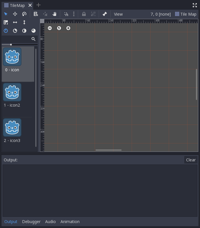Open the Animation bottom panel
The height and width of the screenshot is (228, 200).
point(70,222)
